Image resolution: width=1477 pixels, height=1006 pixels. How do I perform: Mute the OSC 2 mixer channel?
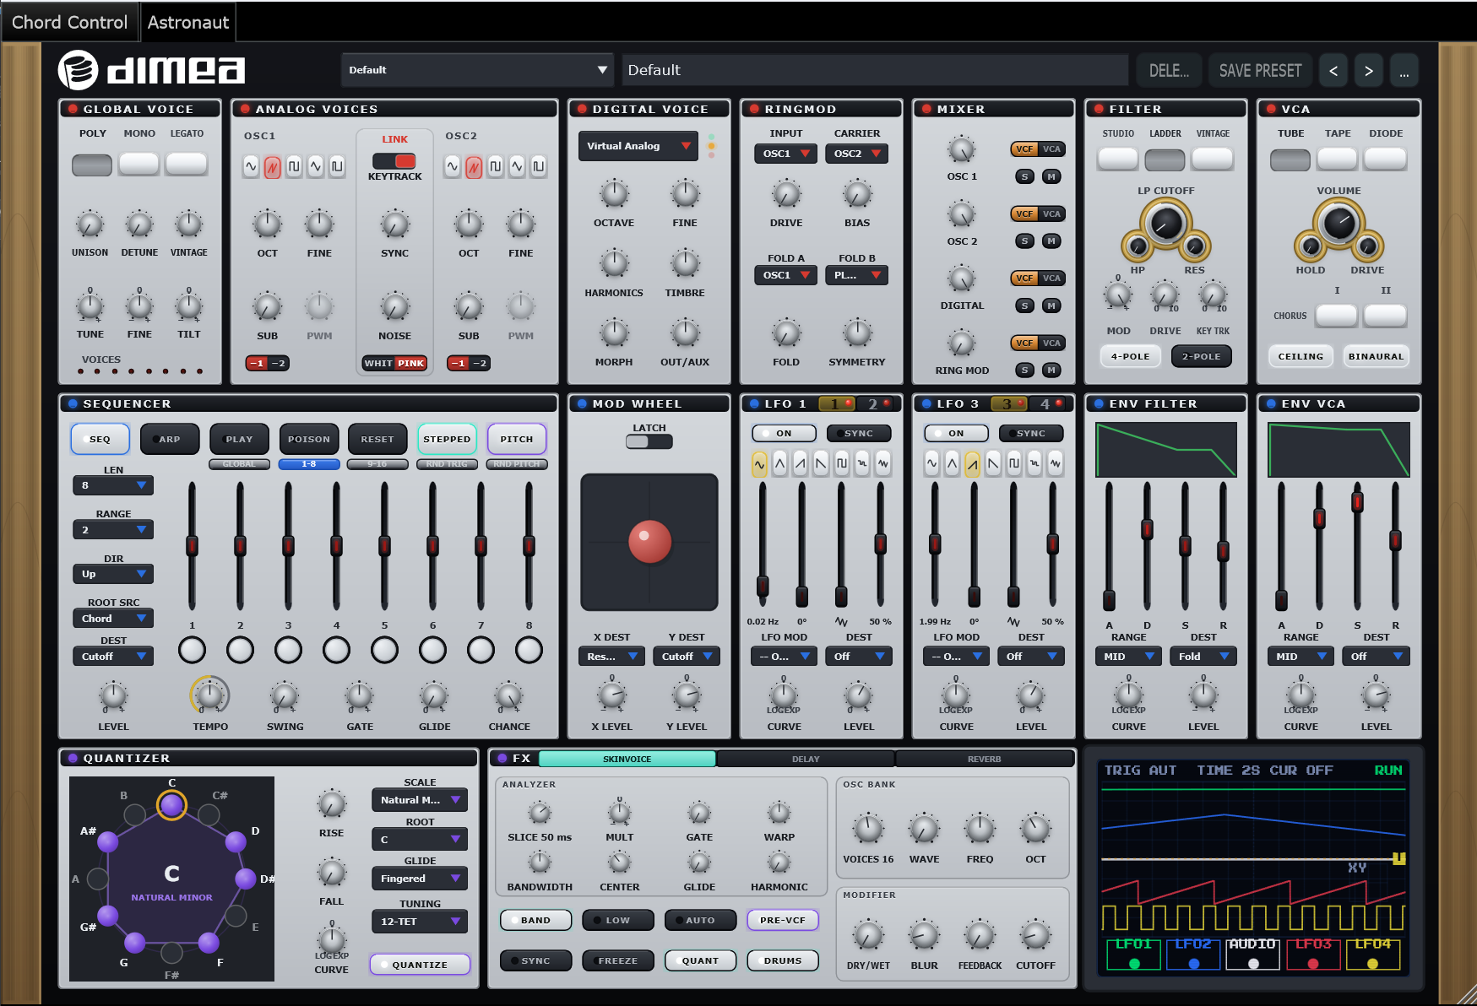pyautogui.click(x=1051, y=241)
